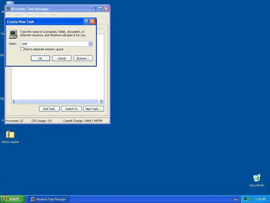Viewport: 270px width, 203px height.
Task: Click the help question mark button in the dialog
Action: click(86, 22)
